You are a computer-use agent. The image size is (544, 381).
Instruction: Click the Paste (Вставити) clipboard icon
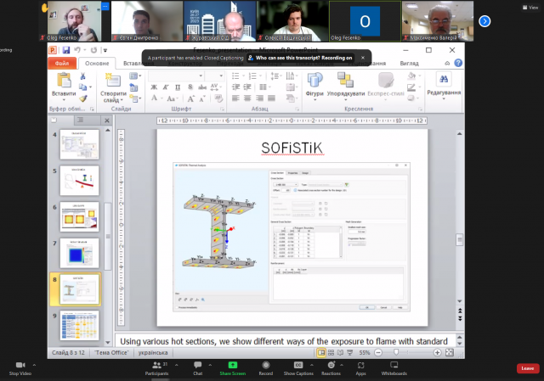[64, 80]
